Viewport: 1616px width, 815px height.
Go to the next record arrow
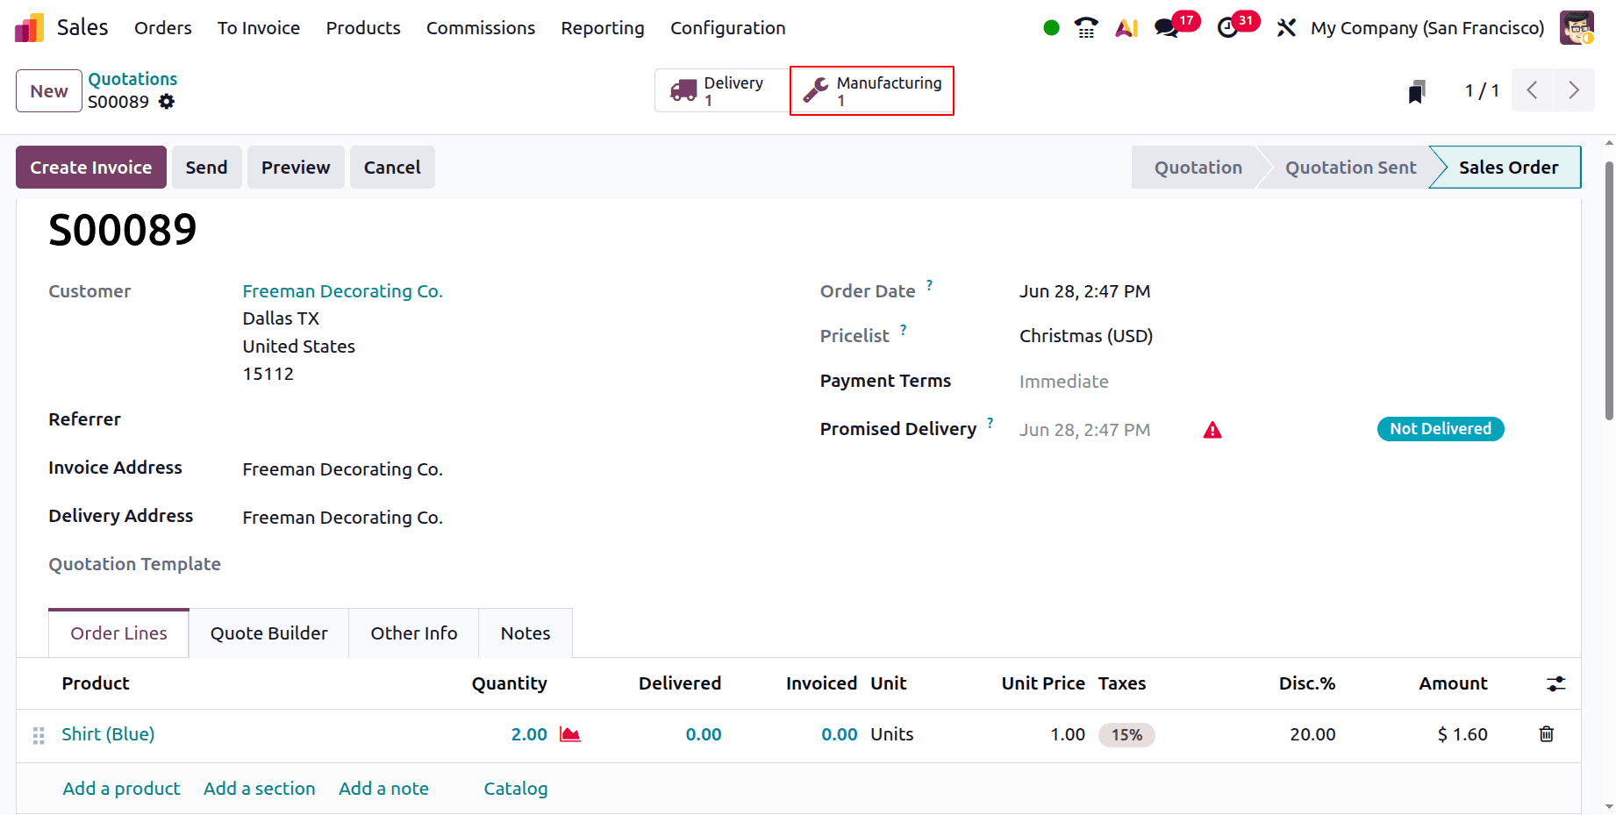(1574, 90)
